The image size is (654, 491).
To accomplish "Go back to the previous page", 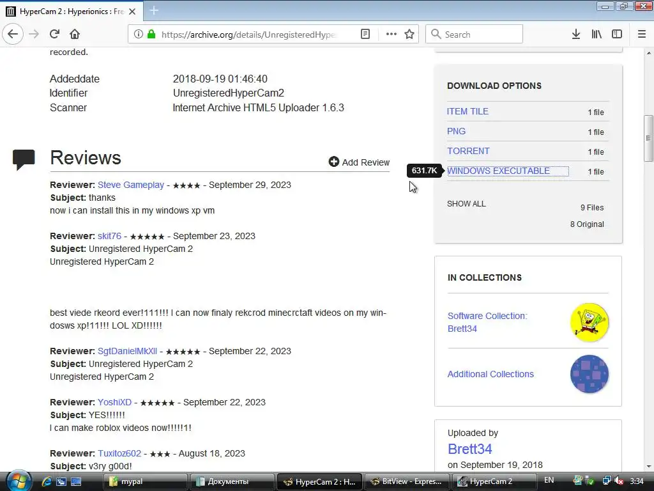I will (x=13, y=34).
